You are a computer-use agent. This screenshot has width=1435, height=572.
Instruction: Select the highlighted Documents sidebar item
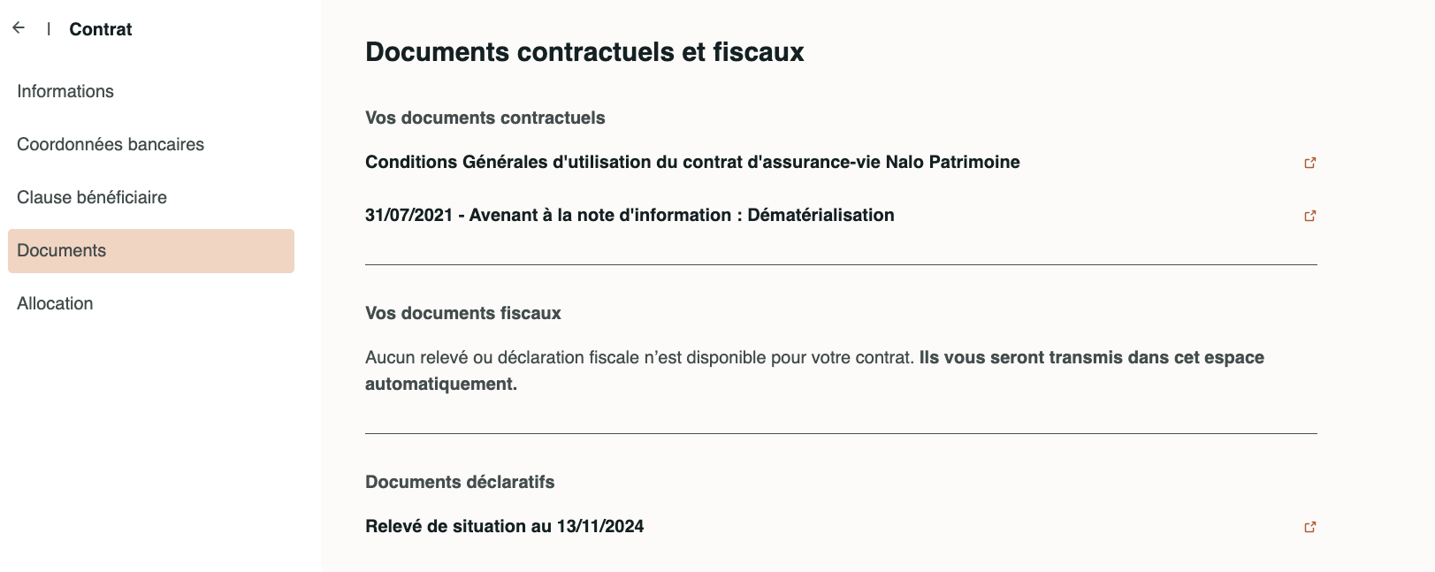[x=150, y=251]
